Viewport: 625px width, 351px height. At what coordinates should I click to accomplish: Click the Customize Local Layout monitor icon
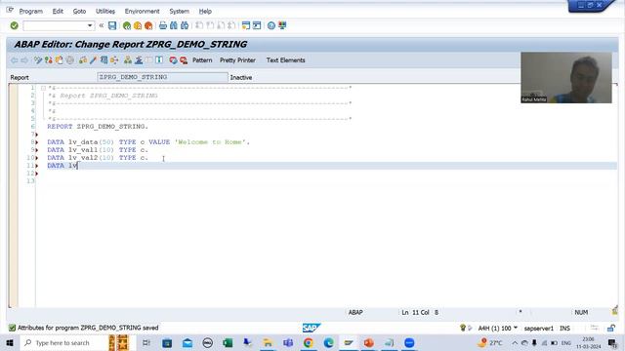282,26
